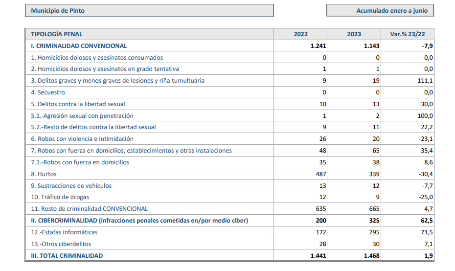
Task: Click the 295 value for Estafas informáticas
Action: click(373, 232)
